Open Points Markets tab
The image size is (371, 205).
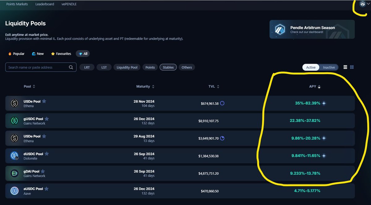pyautogui.click(x=17, y=4)
